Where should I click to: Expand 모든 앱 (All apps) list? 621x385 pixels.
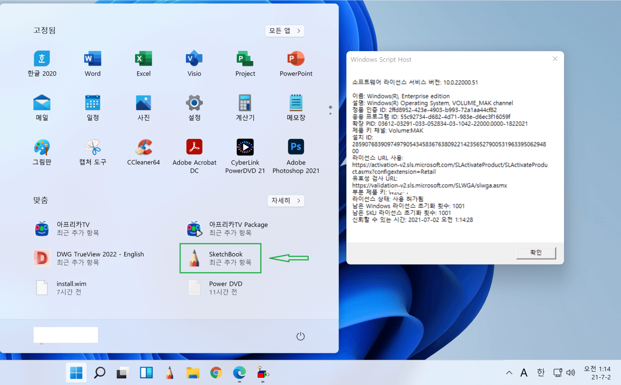(285, 31)
